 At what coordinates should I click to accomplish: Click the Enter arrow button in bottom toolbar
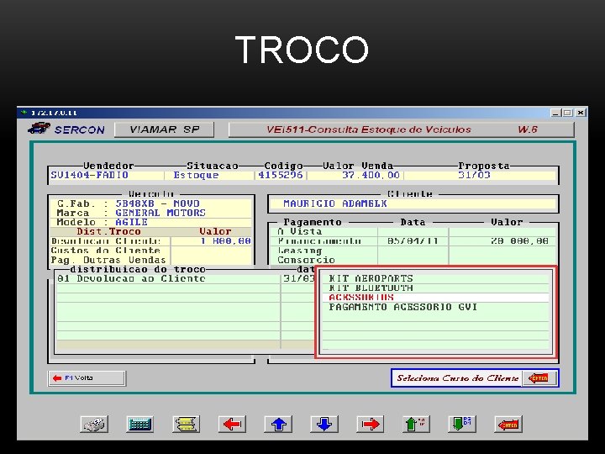click(508, 425)
